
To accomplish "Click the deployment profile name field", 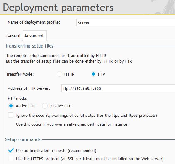I will pos(125,23).
